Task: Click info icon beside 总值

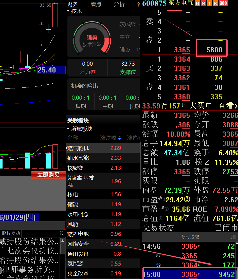Action: 160,218
